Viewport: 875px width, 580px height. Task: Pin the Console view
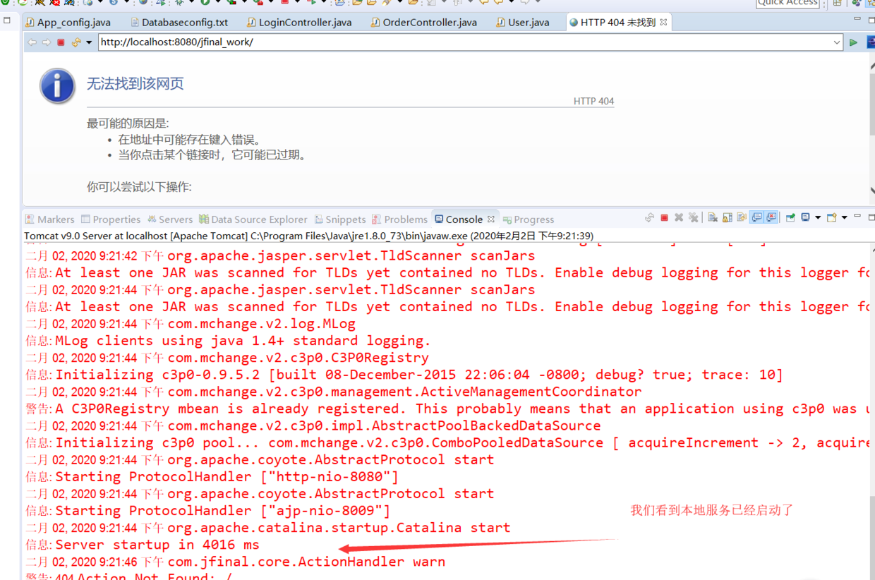(x=790, y=218)
